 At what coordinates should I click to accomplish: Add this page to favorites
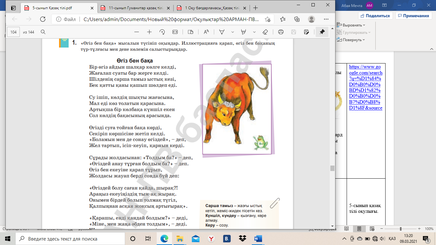267,19
